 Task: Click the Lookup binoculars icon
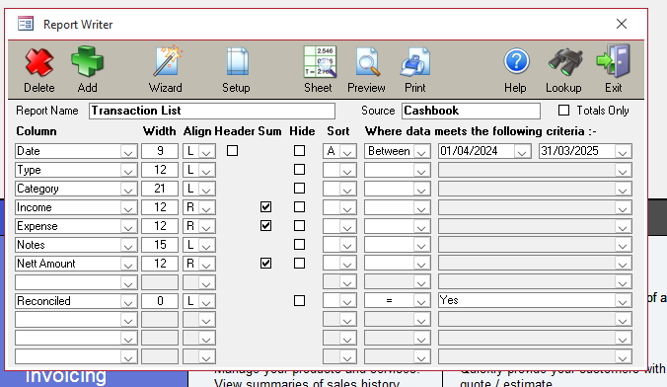pos(565,62)
